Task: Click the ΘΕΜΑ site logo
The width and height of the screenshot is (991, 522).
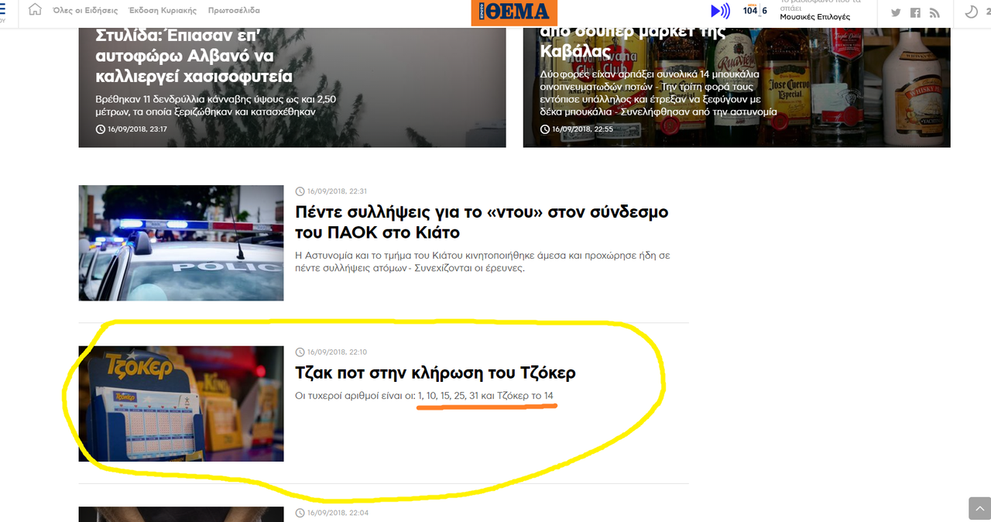Action: tap(513, 12)
